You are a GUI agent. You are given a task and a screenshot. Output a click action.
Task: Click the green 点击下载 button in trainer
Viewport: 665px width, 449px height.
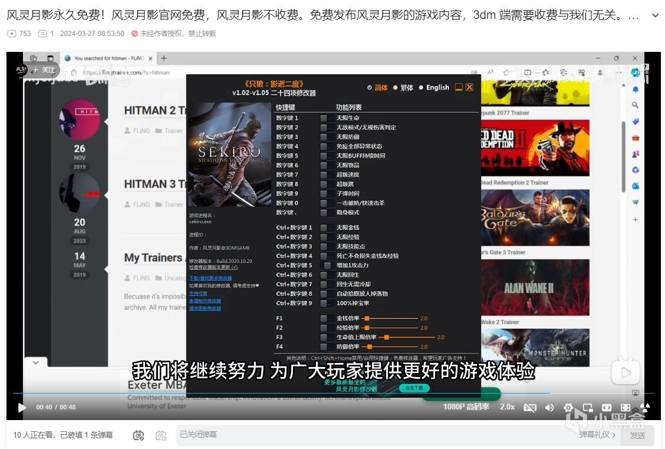[414, 388]
